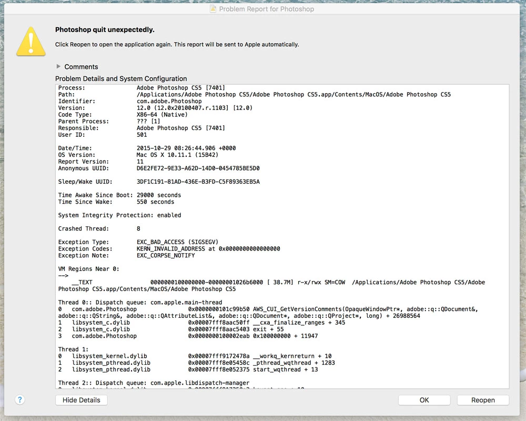Screen dimensions: 526x421
Task: Click the 'Date/Time:' 2015-10-29 line
Action: point(147,148)
